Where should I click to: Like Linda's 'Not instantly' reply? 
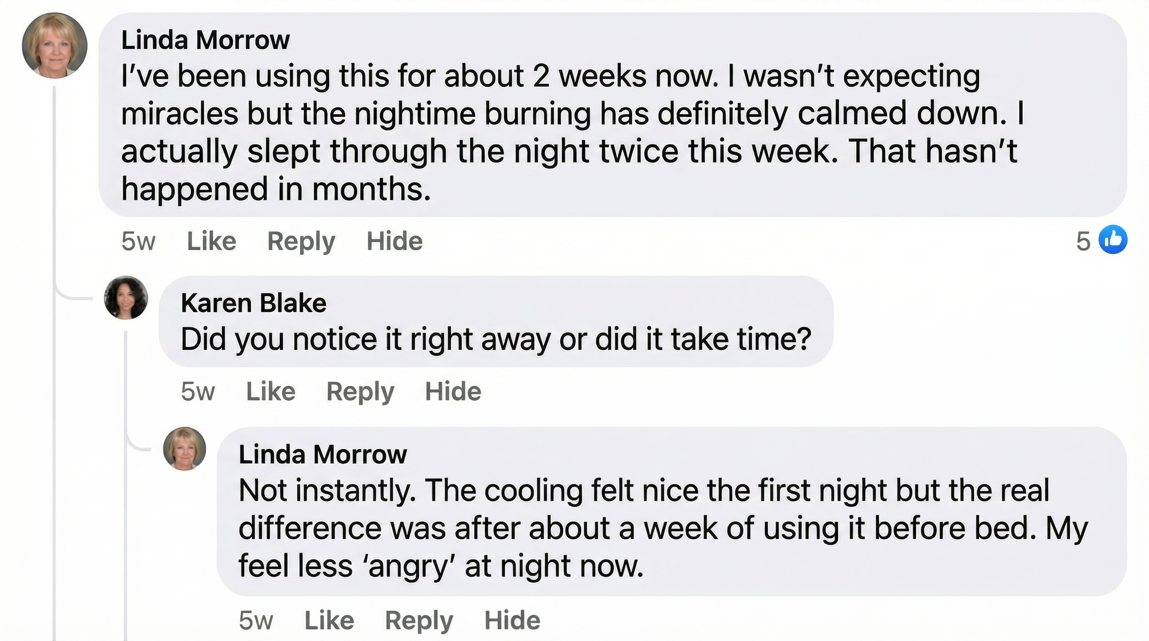click(x=329, y=620)
